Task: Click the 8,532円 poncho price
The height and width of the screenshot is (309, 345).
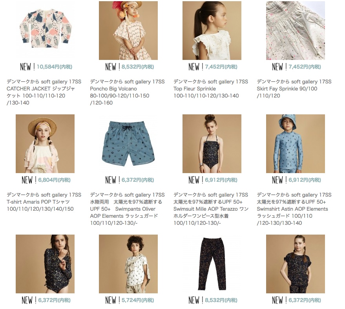Action: (138, 67)
